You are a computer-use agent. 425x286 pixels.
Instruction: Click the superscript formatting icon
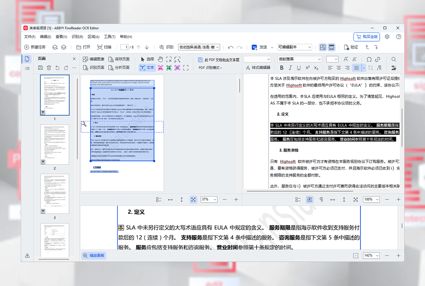[307, 68]
